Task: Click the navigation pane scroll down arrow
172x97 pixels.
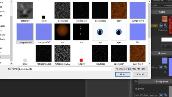Action: (x=11, y=63)
